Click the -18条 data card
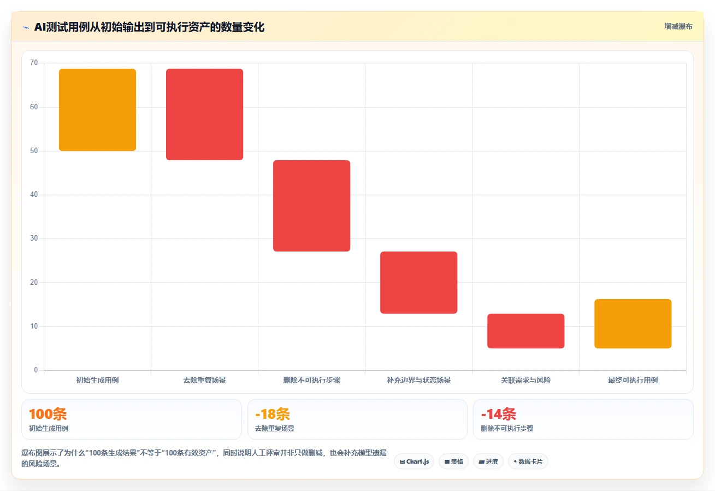Image resolution: width=715 pixels, height=491 pixels. tap(357, 419)
